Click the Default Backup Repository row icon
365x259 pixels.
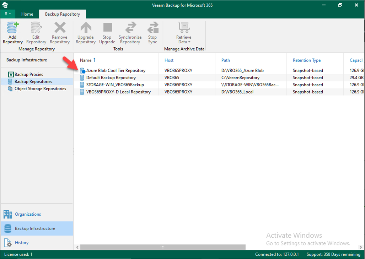pyautogui.click(x=82, y=78)
